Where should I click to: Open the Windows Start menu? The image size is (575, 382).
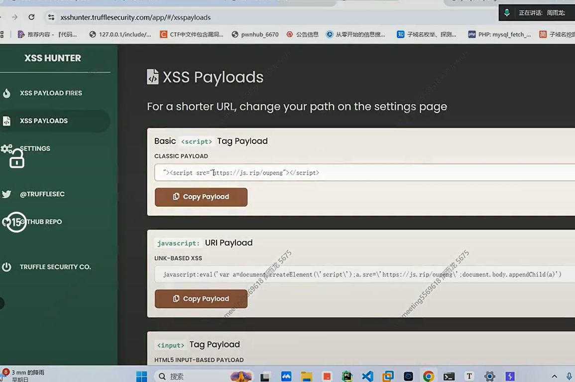point(141,376)
